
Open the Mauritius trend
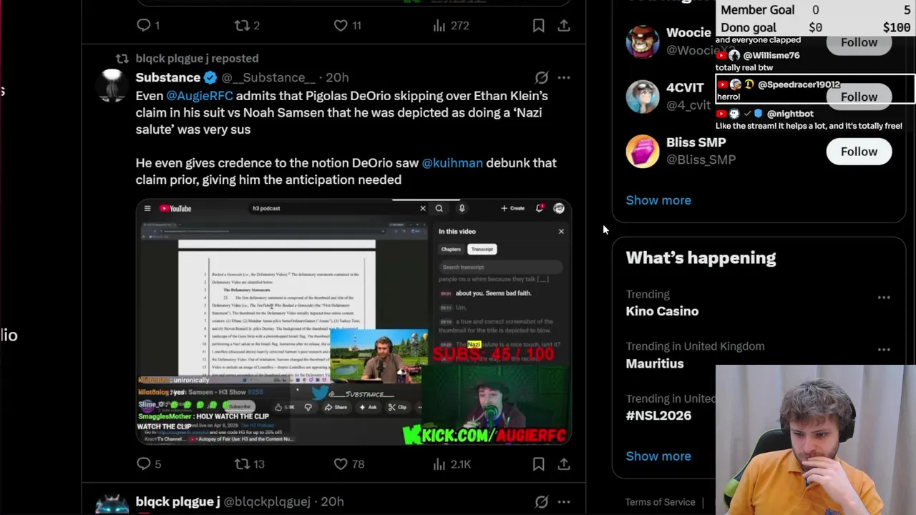click(655, 363)
